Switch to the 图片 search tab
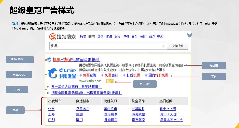Image resolution: width=239 pixels, height=128 pixels. click(x=117, y=37)
